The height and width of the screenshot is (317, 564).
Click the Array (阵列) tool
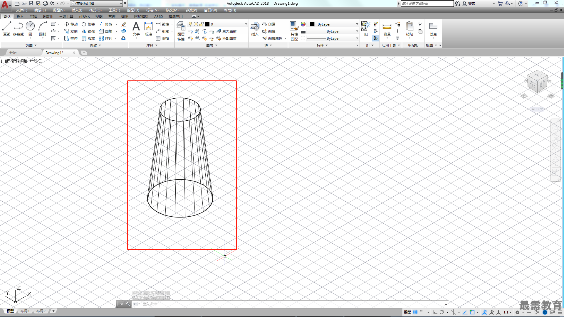click(x=106, y=38)
